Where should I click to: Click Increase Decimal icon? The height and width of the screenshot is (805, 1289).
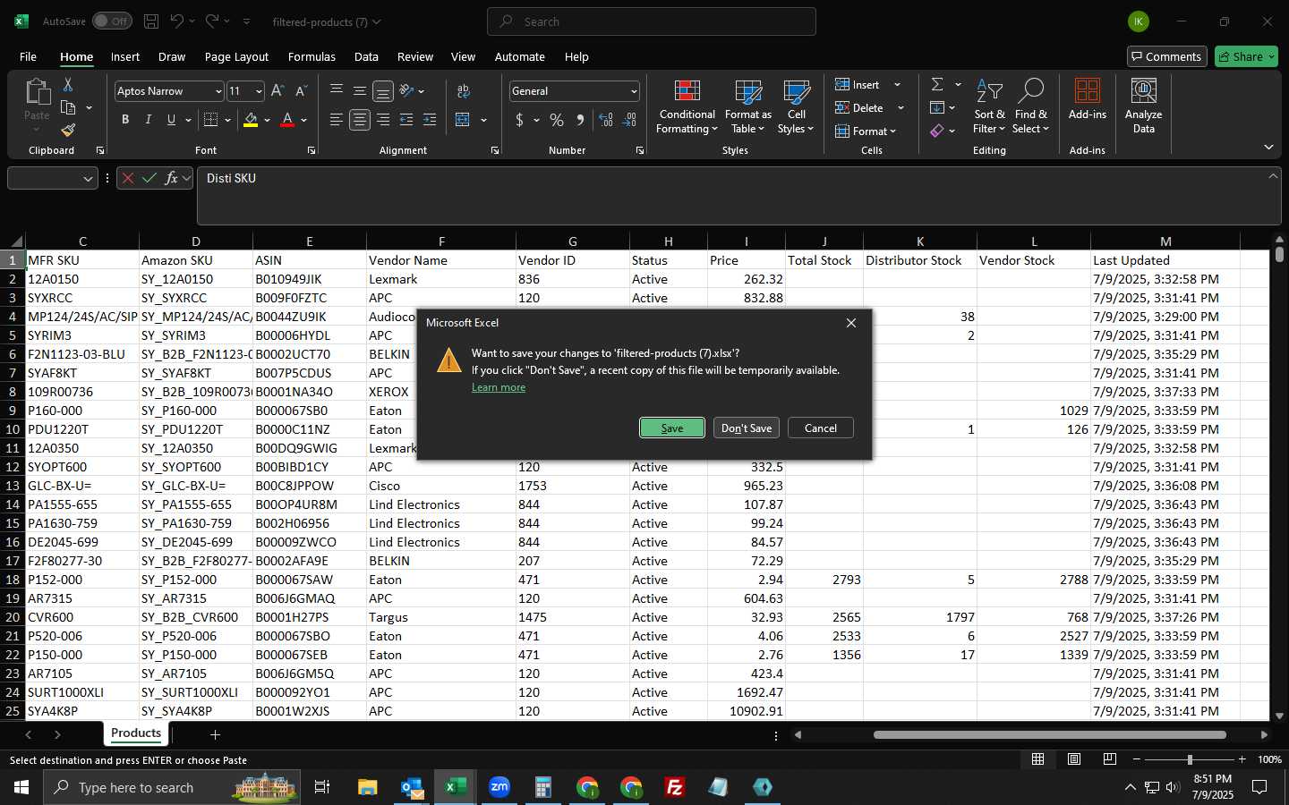606,120
